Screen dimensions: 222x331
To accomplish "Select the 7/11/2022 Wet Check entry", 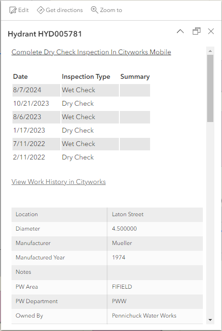I will [81, 144].
